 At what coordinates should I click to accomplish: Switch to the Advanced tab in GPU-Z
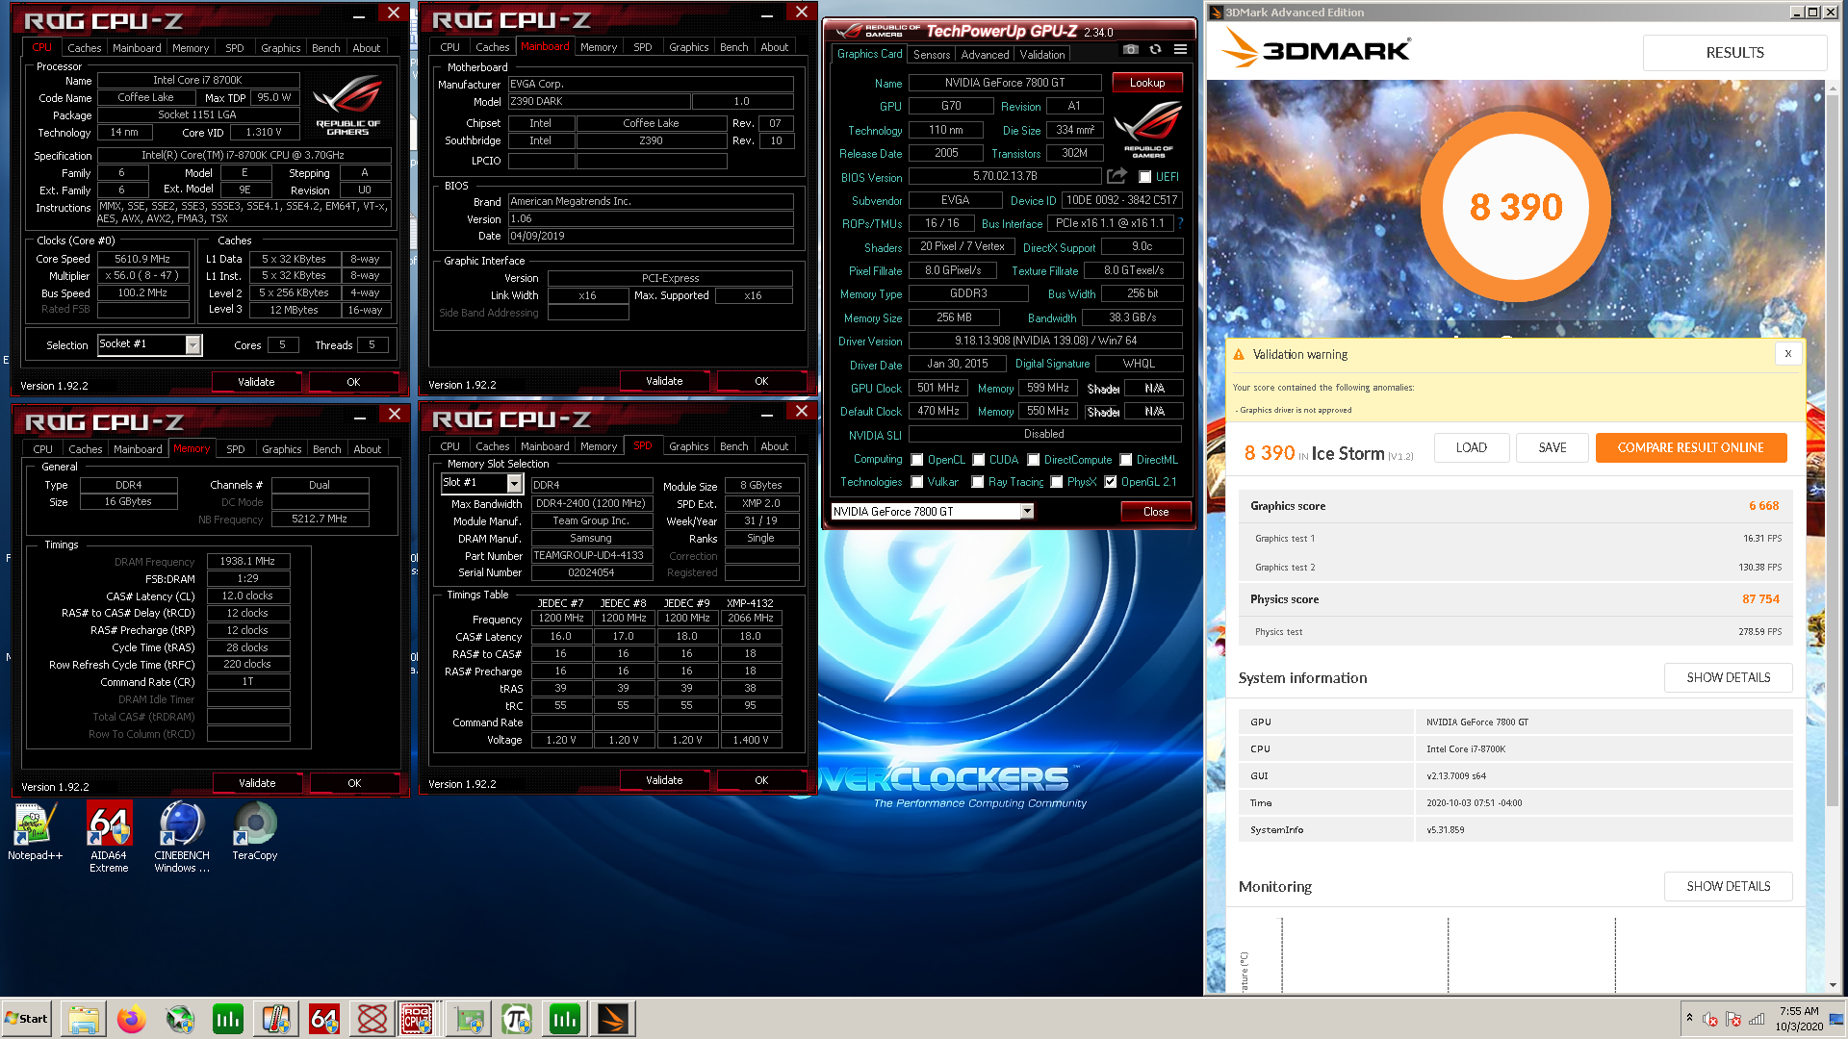coord(986,55)
